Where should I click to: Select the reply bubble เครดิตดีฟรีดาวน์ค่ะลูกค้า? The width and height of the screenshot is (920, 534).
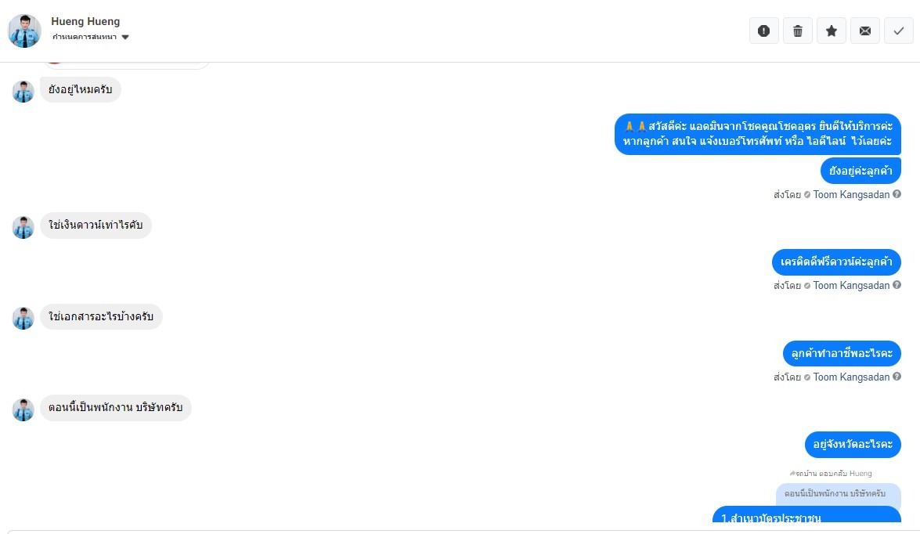pyautogui.click(x=836, y=262)
